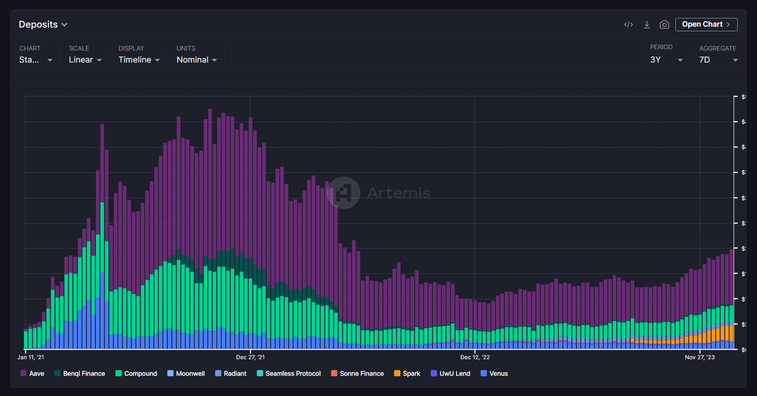This screenshot has width=757, height=396.
Task: Toggle Spark series in legend
Action: click(407, 373)
